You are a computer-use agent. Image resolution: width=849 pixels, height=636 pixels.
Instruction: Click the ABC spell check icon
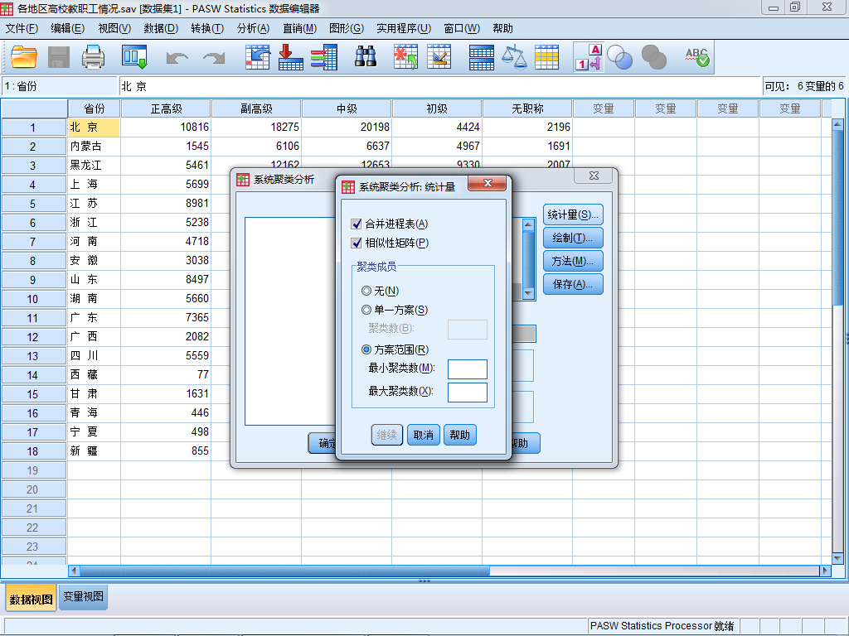point(696,57)
